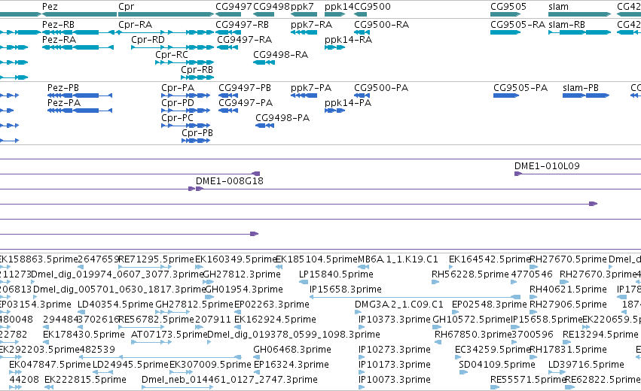Image resolution: width=641 pixels, height=391 pixels.
Task: Click transcript Cpr-RA
Action: click(x=166, y=32)
